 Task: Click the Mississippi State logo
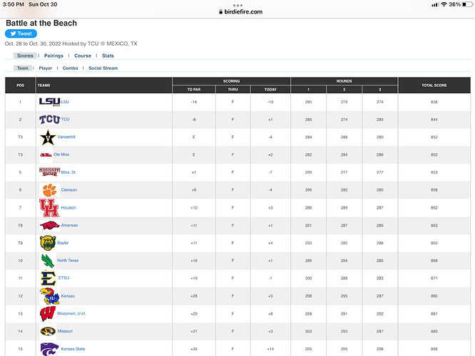point(50,172)
